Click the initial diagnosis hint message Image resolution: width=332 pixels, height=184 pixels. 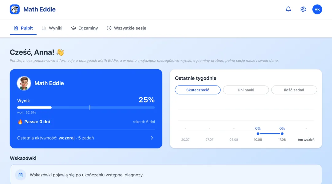point(87,175)
